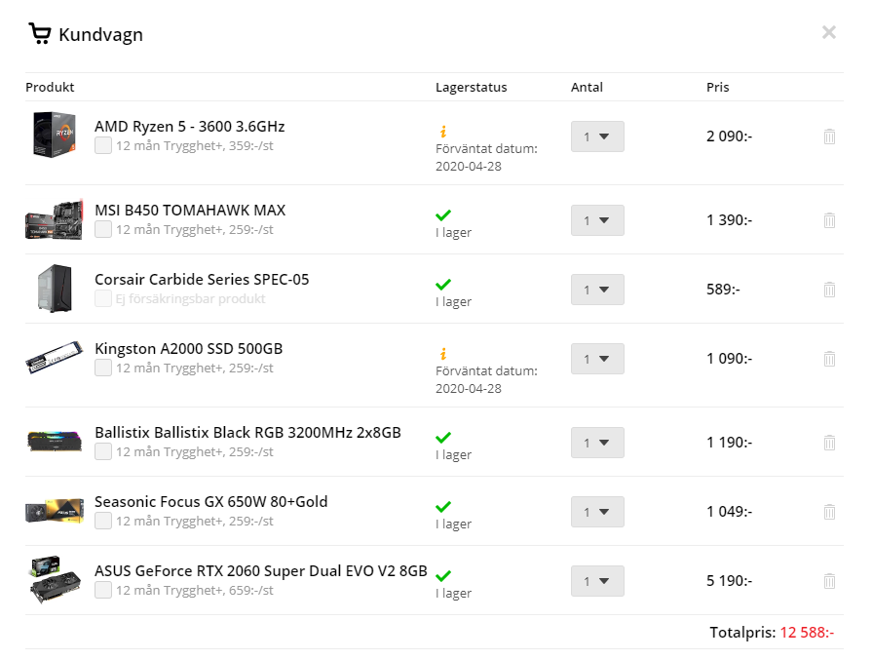Open quantity dropdown for AMD Ryzen 5
This screenshot has width=873, height=660.
(x=596, y=136)
